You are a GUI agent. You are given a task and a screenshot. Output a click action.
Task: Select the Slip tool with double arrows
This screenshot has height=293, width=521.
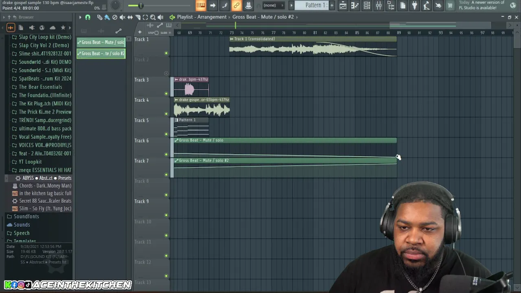[130, 17]
